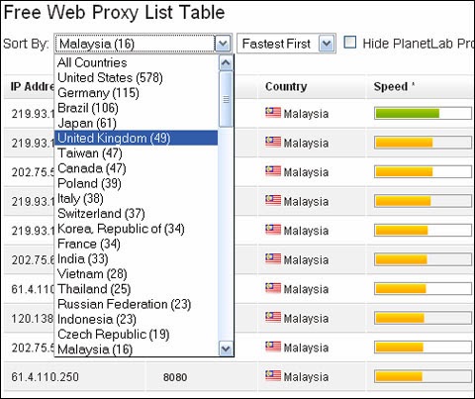Click the Malaysia flag icon beside 61.4.110.250

click(x=273, y=375)
